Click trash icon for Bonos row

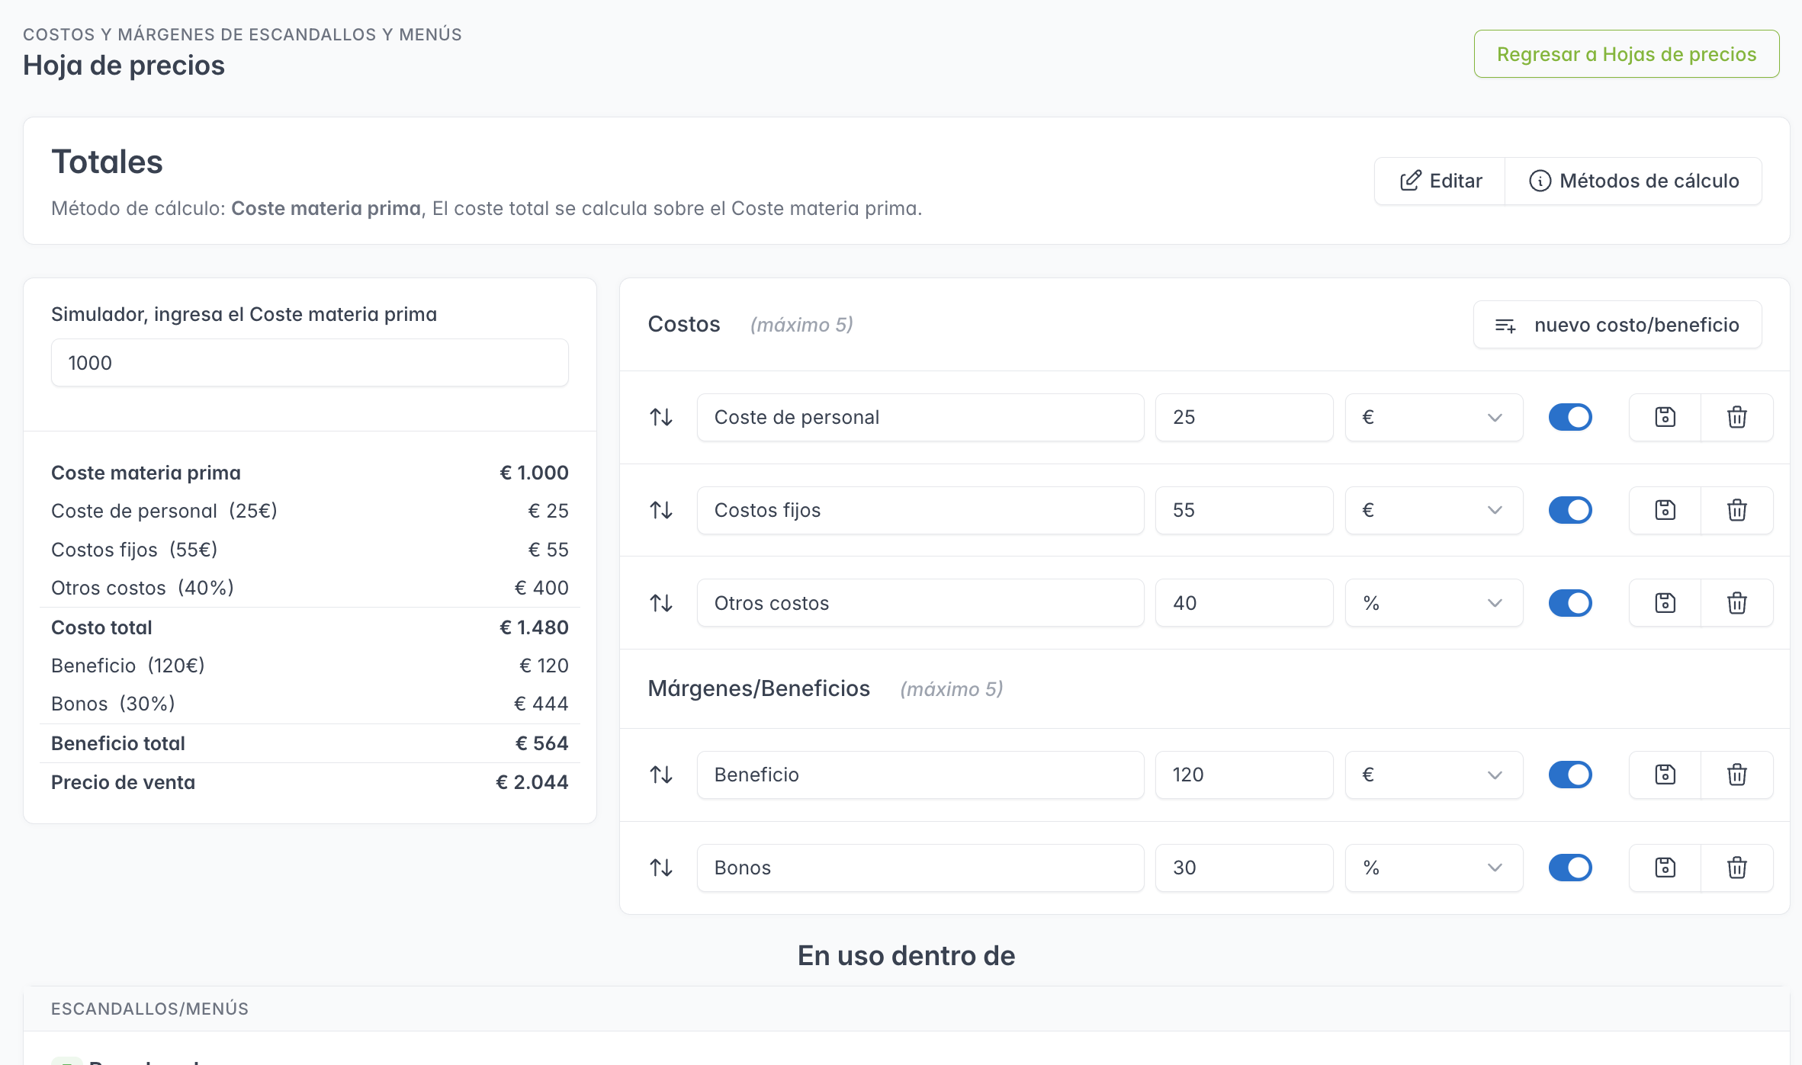point(1736,868)
